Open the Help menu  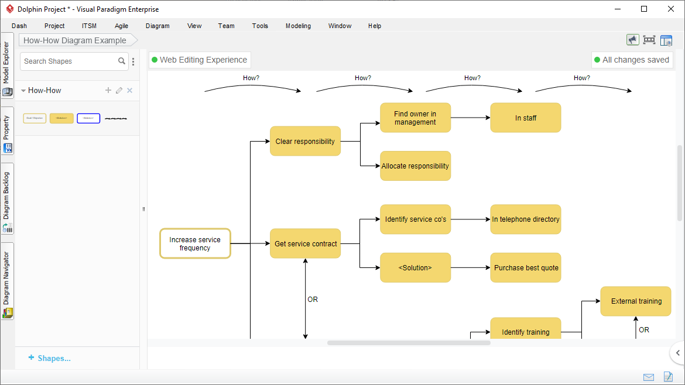pos(375,26)
